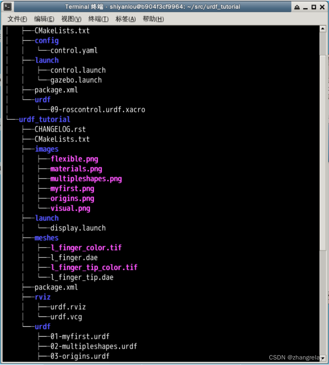Viewport: 329px width, 365px height.
Task: Click materials.png file name
Action: [x=76, y=169]
